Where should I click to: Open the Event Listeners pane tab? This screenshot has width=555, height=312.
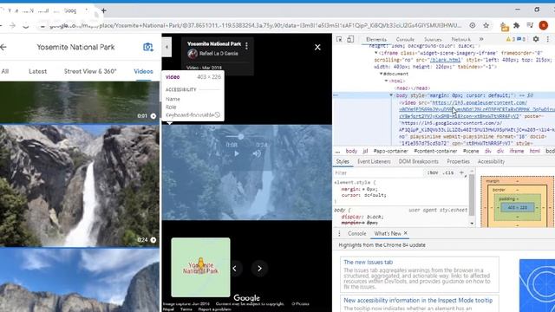click(374, 161)
